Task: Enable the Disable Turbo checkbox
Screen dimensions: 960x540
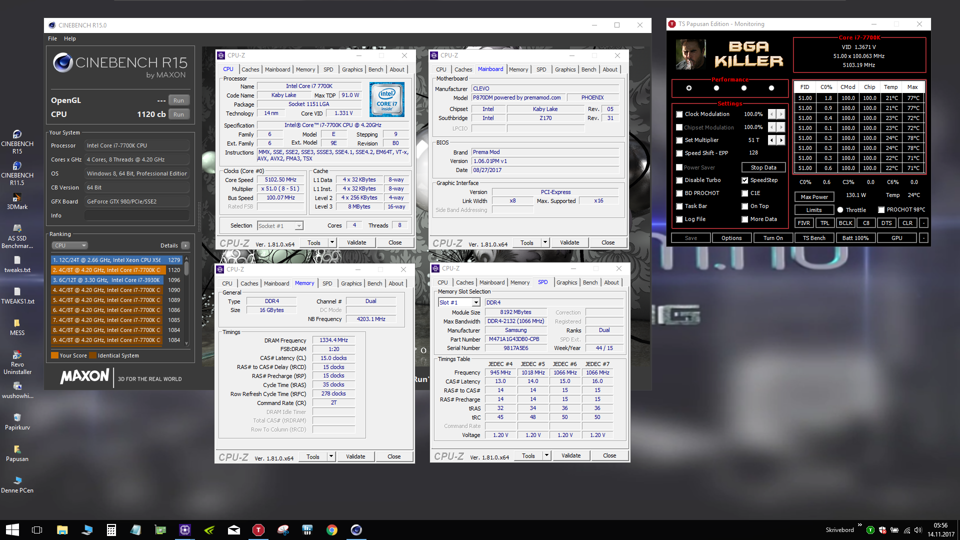Action: pyautogui.click(x=679, y=180)
